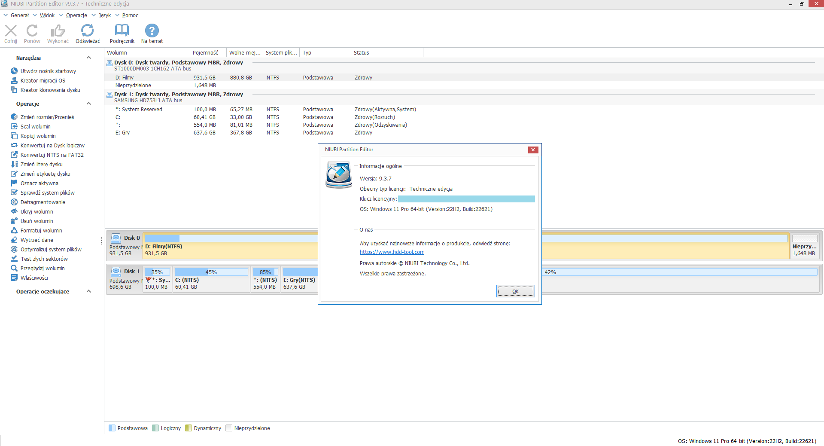
Task: Collapse the Operacje section
Action: [88, 104]
